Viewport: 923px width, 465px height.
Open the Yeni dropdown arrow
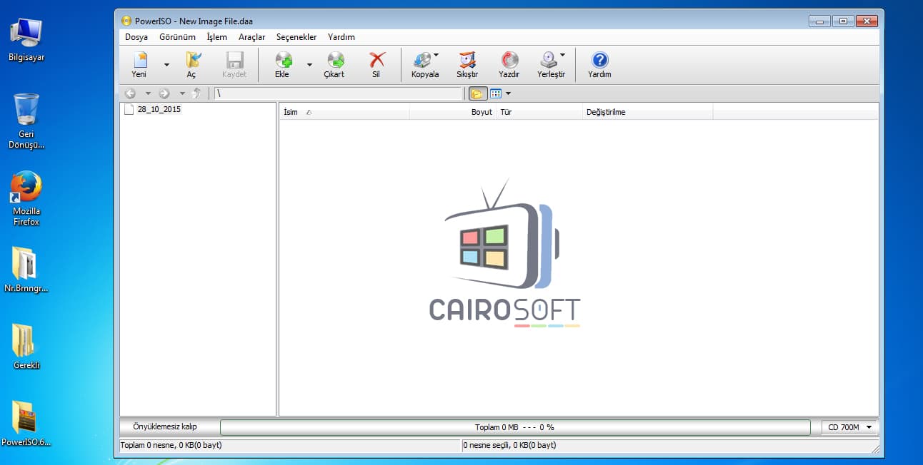tap(166, 65)
